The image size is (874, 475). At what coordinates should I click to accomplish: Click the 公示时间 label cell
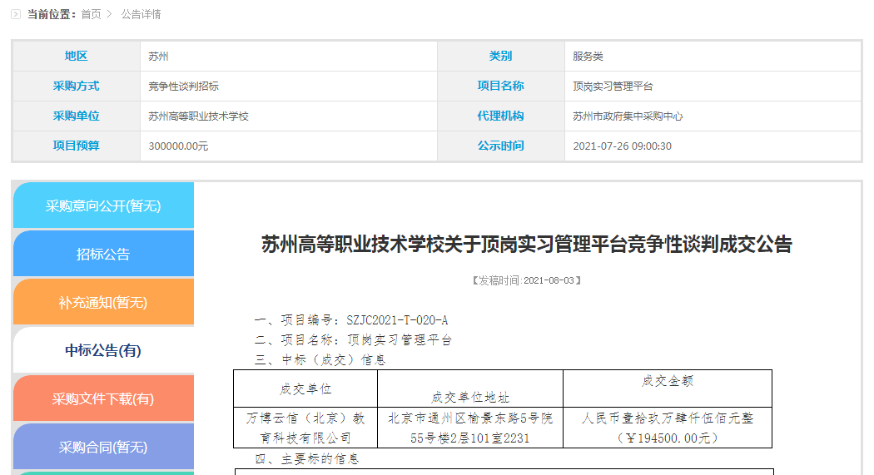[500, 146]
